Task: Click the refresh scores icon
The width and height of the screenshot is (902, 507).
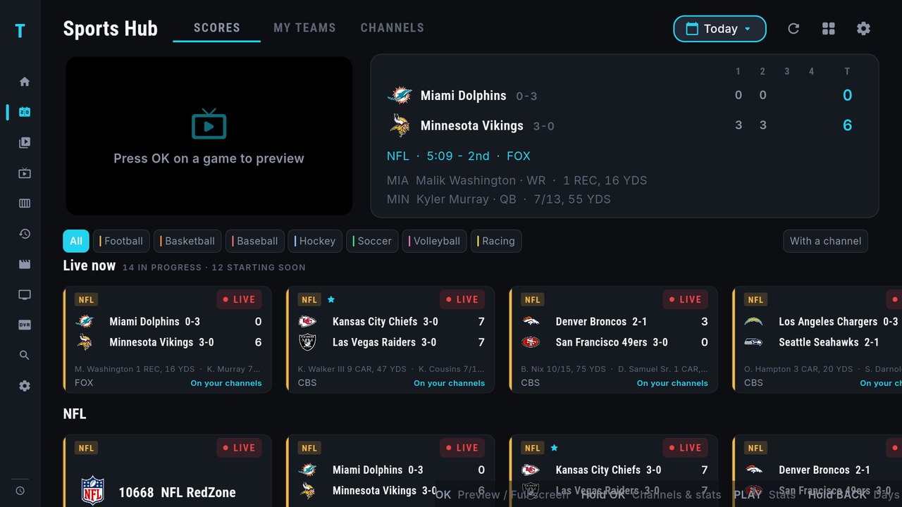Action: pyautogui.click(x=793, y=29)
